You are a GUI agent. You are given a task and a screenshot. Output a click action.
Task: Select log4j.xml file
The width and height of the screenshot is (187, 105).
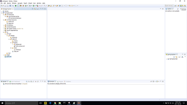(11, 23)
